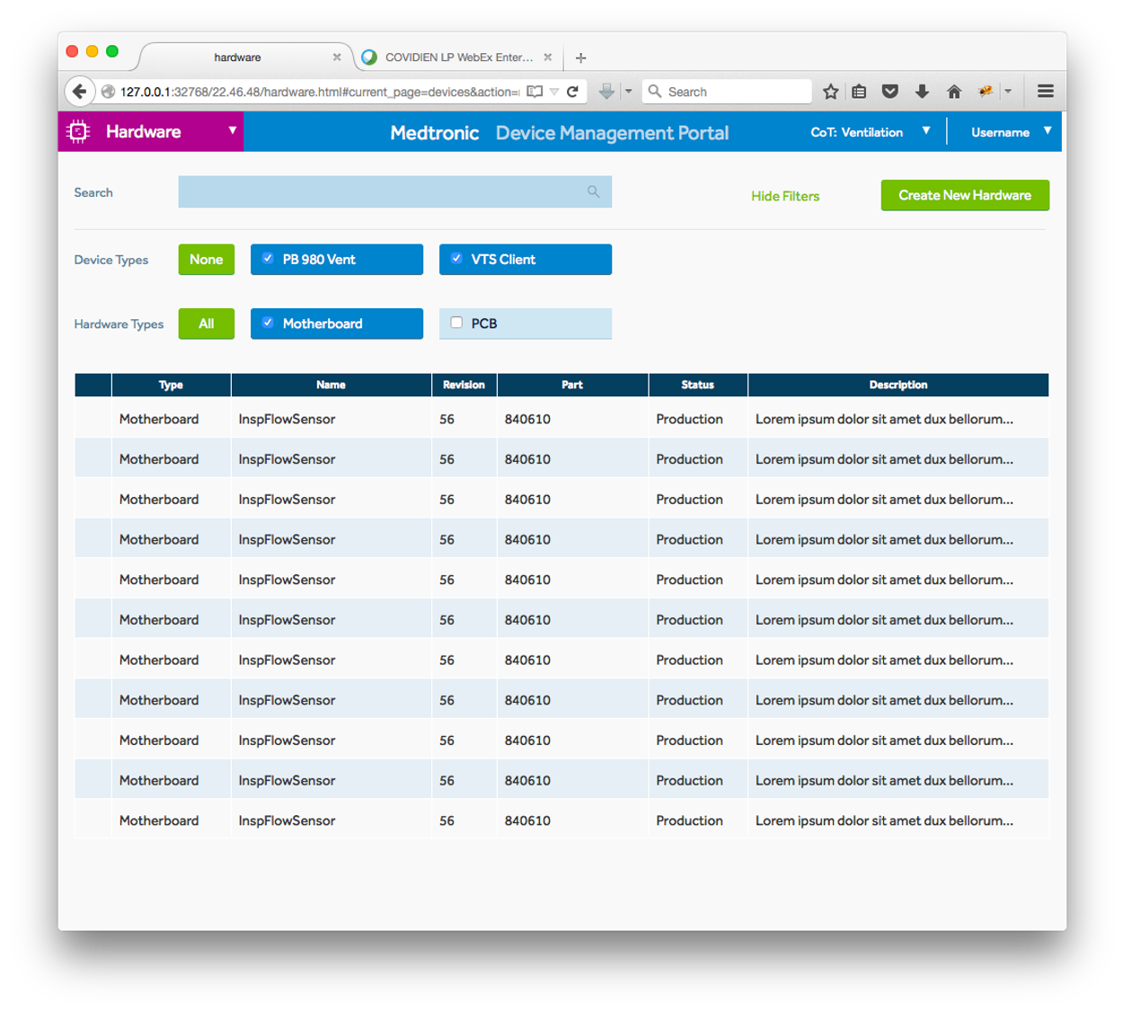Sort table by Revision column header
The width and height of the screenshot is (1123, 1011).
point(464,385)
